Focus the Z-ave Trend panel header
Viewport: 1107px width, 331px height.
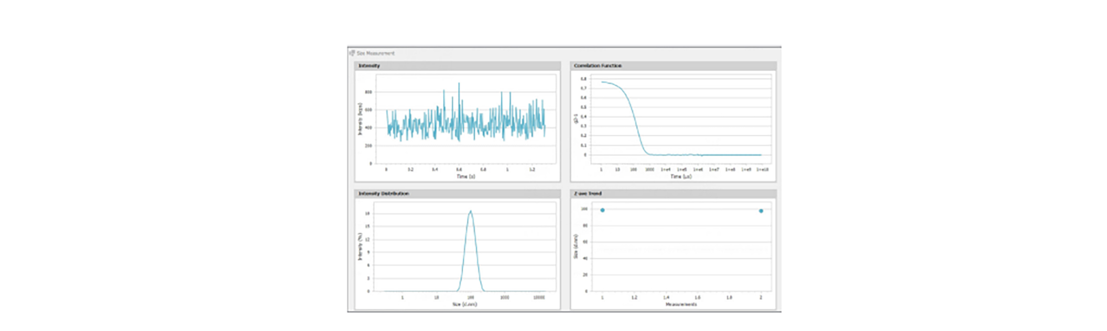pos(588,193)
